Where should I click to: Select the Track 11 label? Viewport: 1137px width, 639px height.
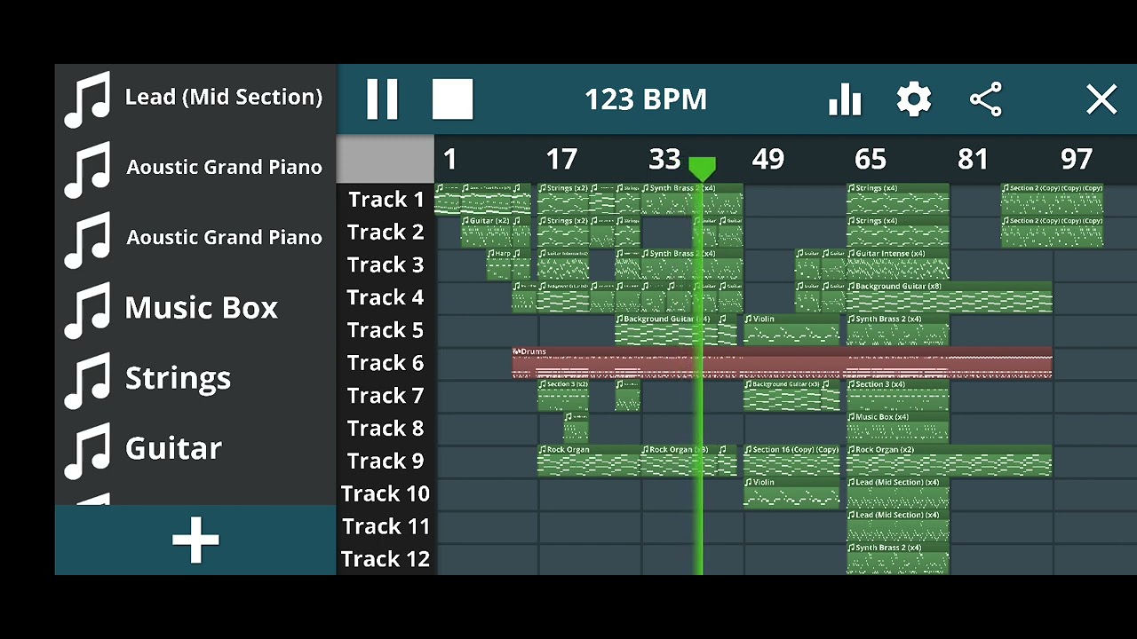point(386,526)
